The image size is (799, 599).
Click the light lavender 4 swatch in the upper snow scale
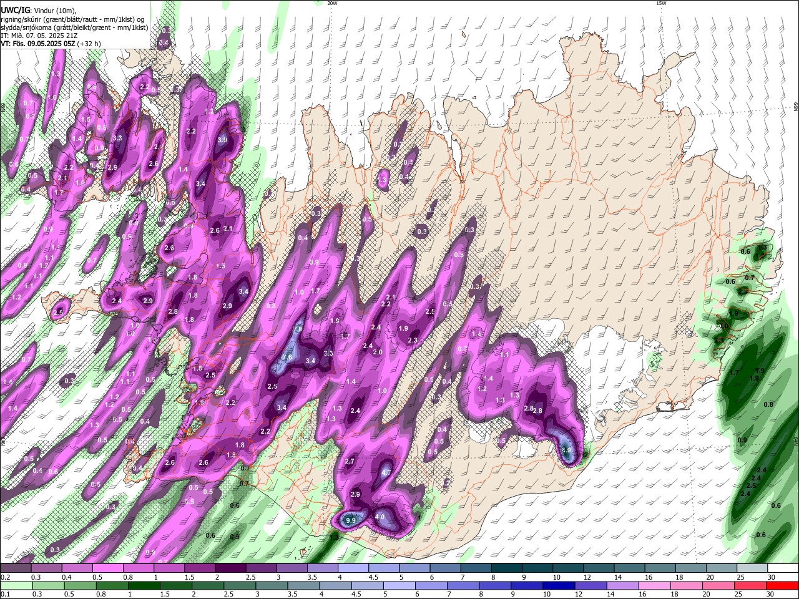tap(353, 568)
